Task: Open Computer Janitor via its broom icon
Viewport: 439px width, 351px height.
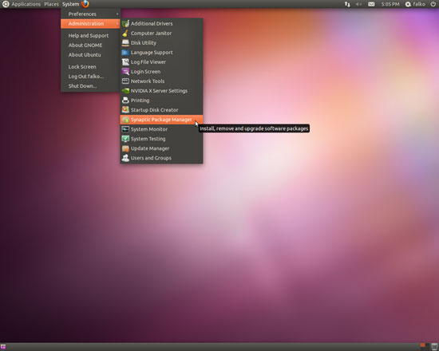Action: click(x=125, y=33)
